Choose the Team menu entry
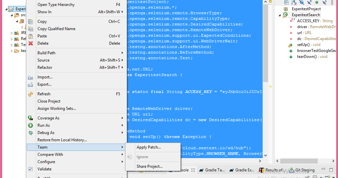The image size is (338, 178). point(76,147)
